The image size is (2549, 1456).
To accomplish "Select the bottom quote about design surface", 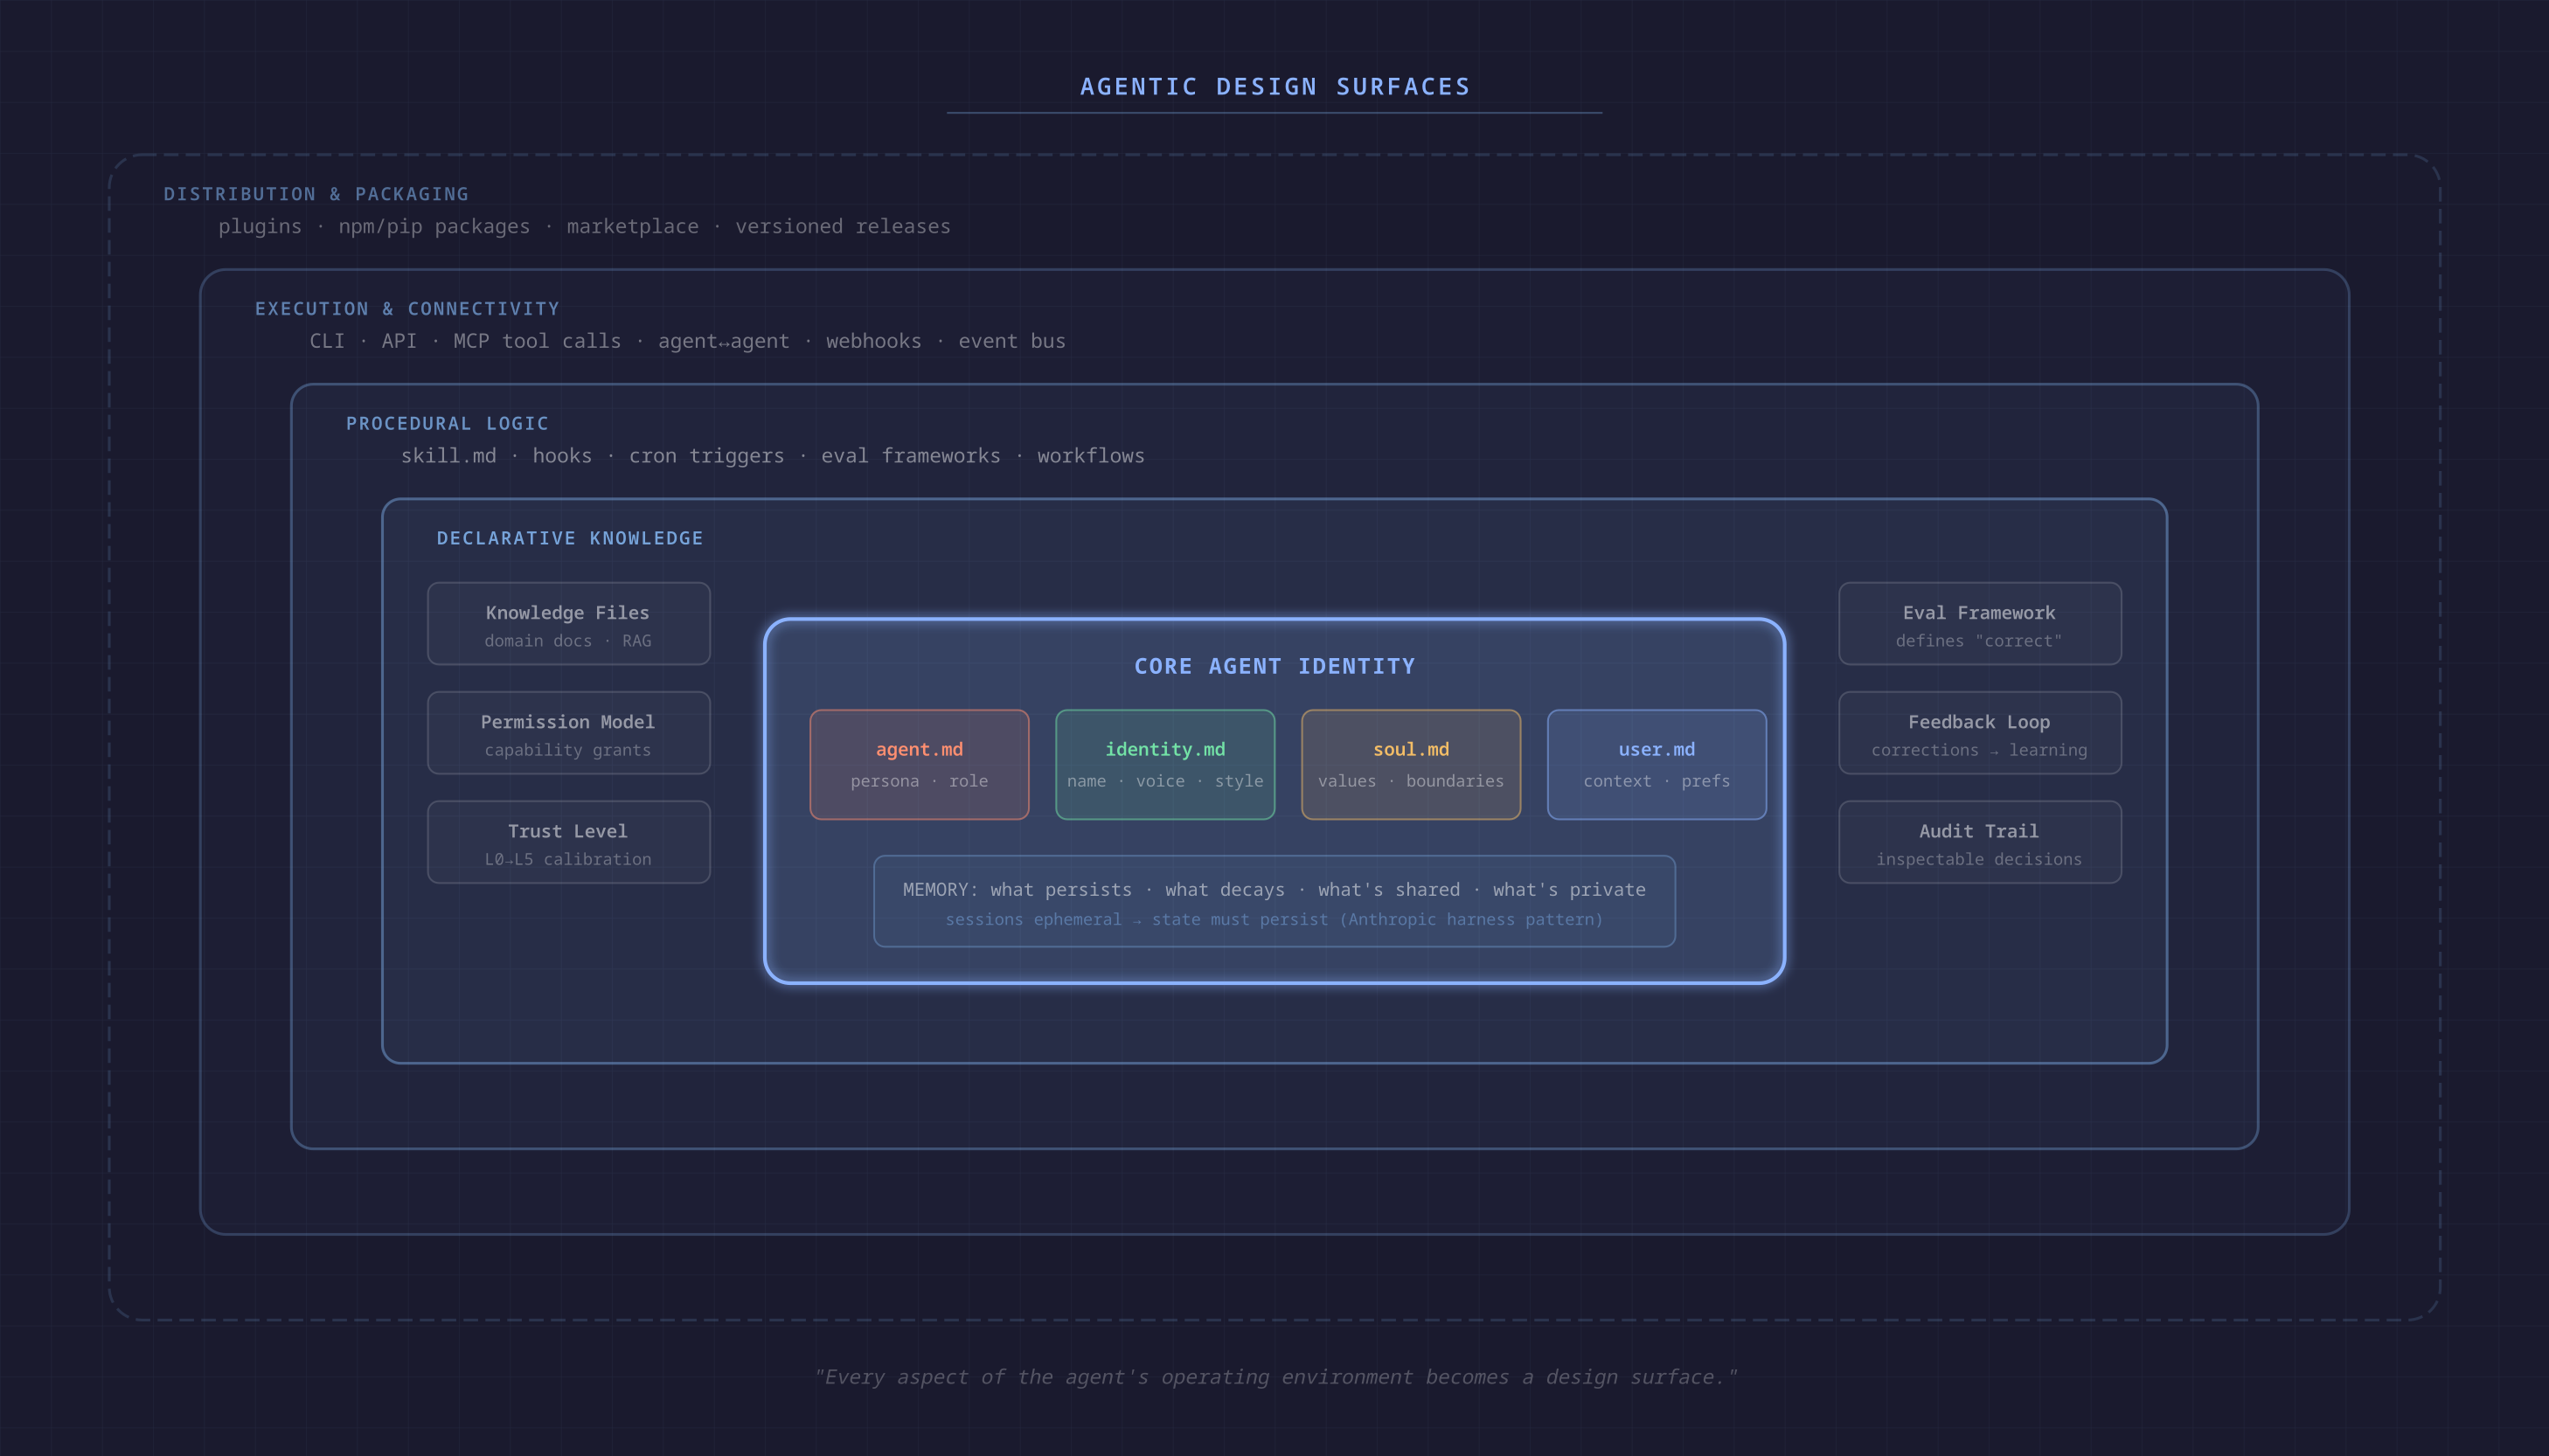I will click(x=1275, y=1377).
